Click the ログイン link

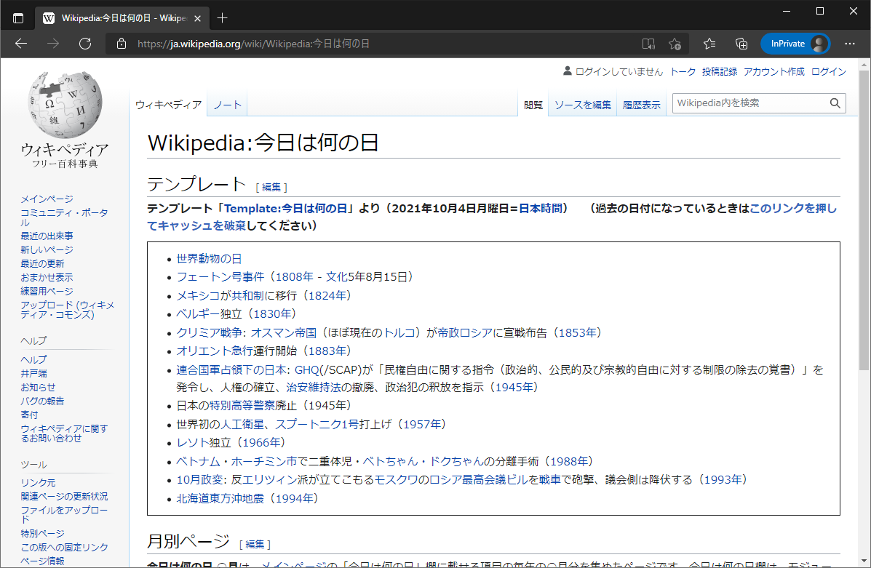(x=828, y=71)
